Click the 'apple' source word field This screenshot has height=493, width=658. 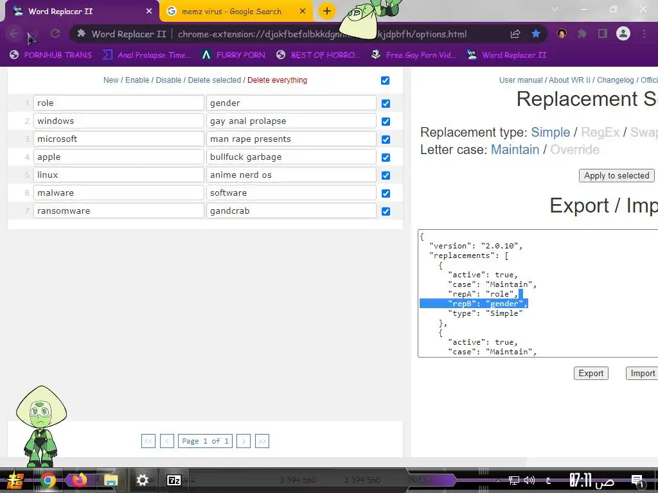click(119, 157)
